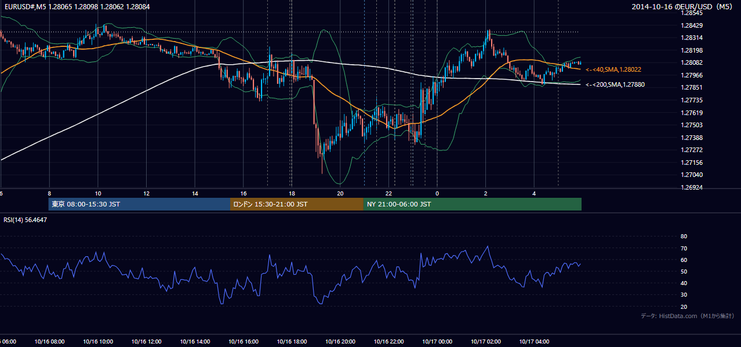Select the London 15:30-21:00 JST session bar

(297, 204)
